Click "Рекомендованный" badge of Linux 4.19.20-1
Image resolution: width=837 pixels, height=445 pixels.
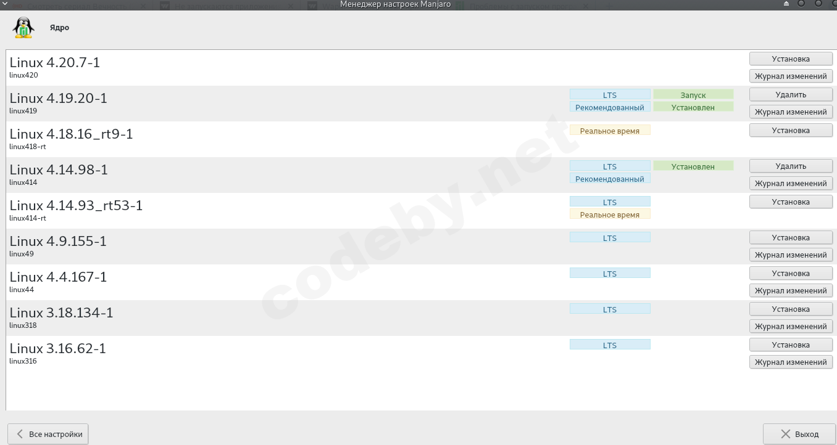(610, 107)
